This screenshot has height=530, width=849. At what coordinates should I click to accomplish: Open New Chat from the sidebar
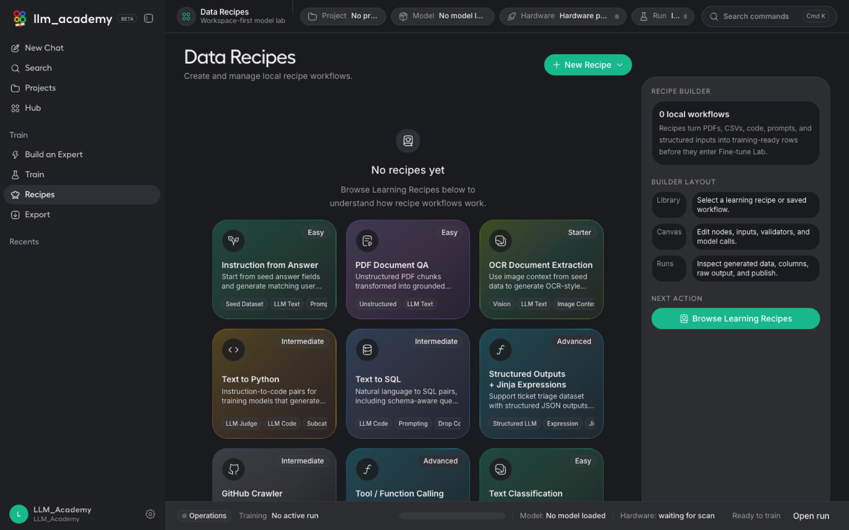click(x=82, y=48)
